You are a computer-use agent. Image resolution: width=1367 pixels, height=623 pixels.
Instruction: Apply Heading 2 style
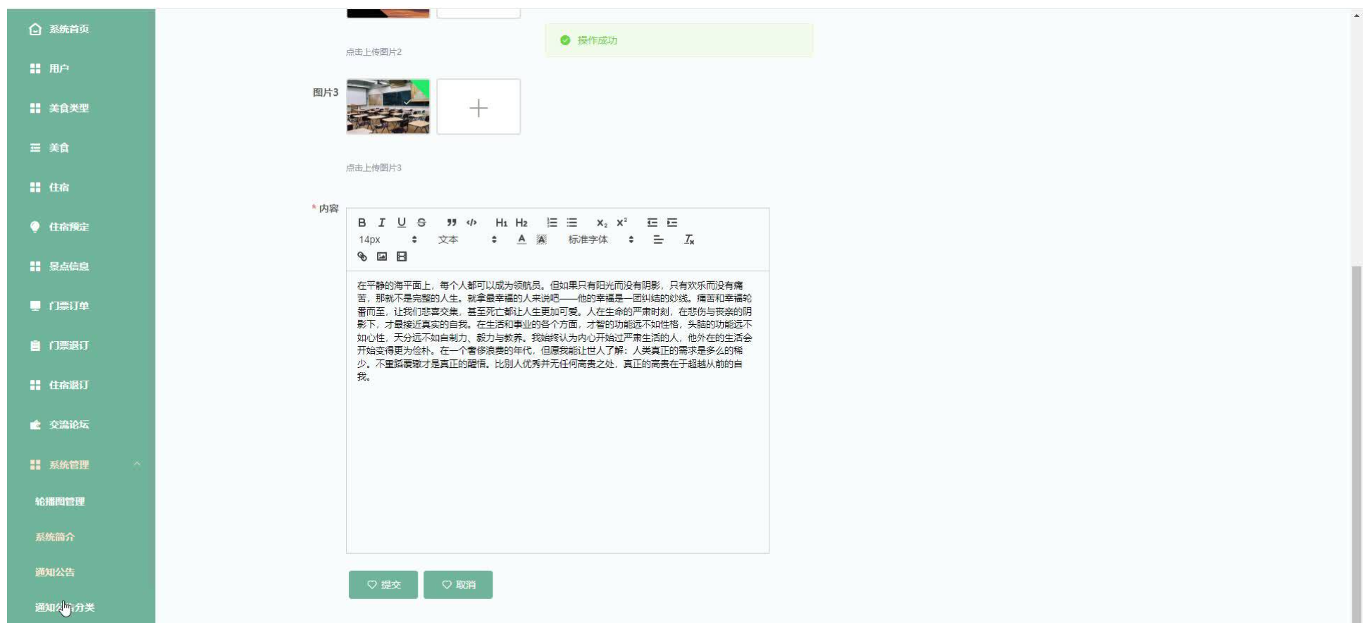pyautogui.click(x=521, y=223)
